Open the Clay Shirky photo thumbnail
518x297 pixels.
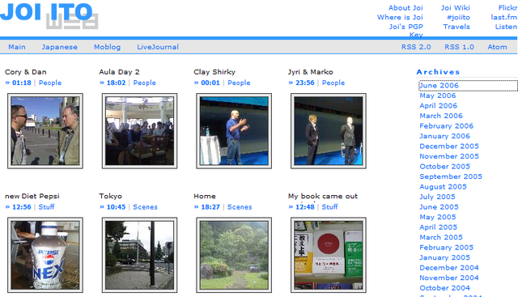(234, 131)
